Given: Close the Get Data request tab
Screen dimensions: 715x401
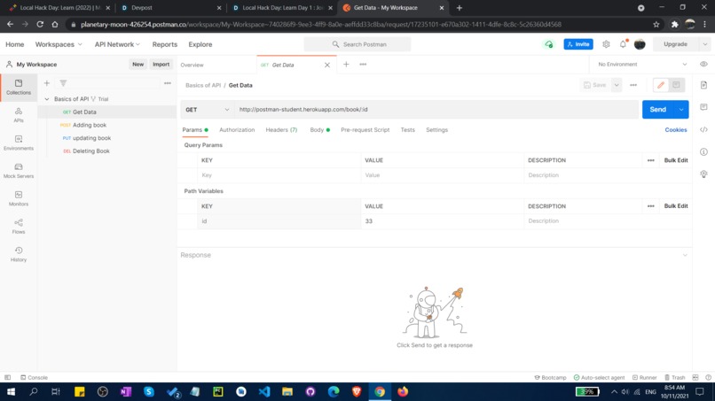Looking at the screenshot, I should pyautogui.click(x=327, y=65).
